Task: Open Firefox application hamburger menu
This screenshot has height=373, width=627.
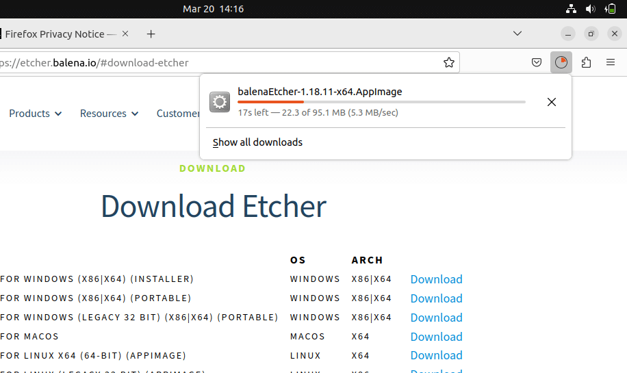Action: click(610, 62)
